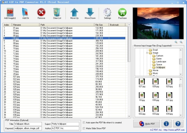Click the green Purchase cart icon
Image resolution: width=187 pixels, height=133 pixels.
coord(122,12)
